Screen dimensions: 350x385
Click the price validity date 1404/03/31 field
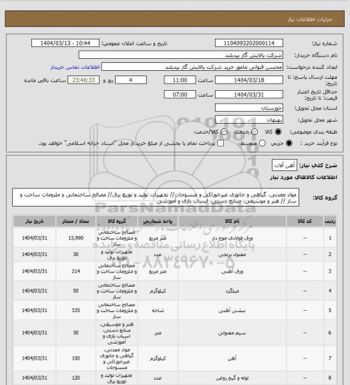[x=249, y=94]
